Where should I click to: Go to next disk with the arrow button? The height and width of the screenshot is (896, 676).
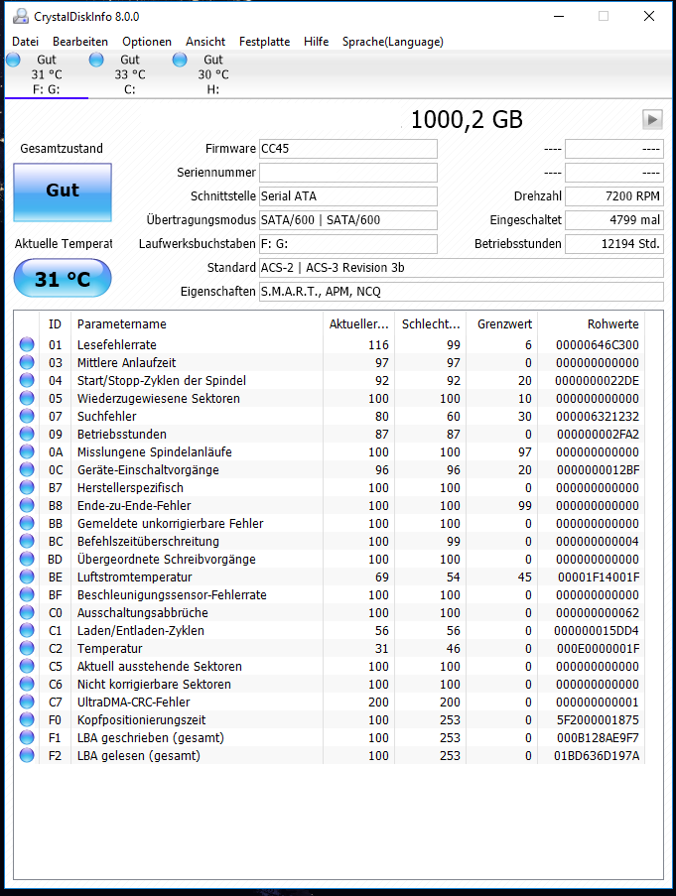coord(652,120)
